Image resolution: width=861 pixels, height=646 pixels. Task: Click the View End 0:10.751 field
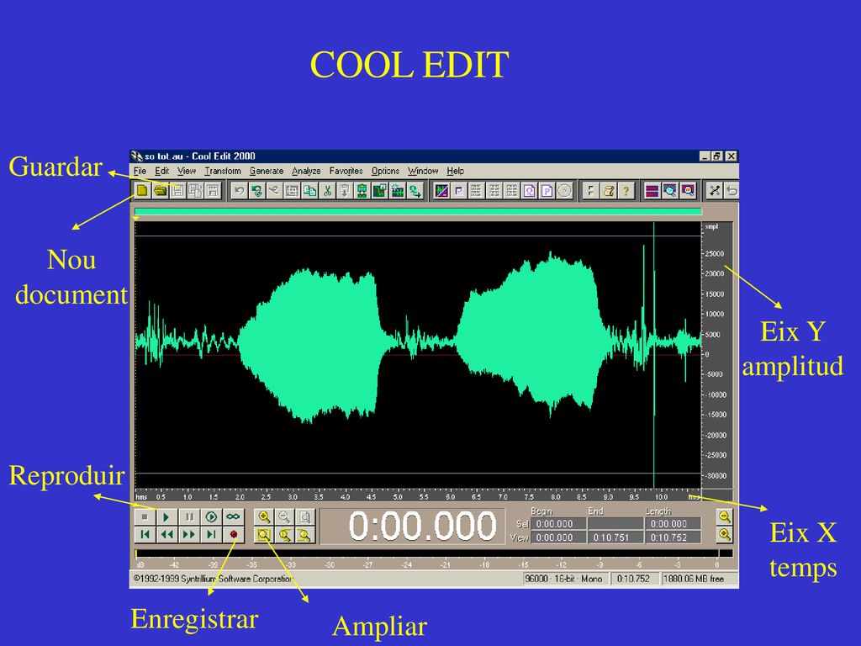tap(615, 537)
